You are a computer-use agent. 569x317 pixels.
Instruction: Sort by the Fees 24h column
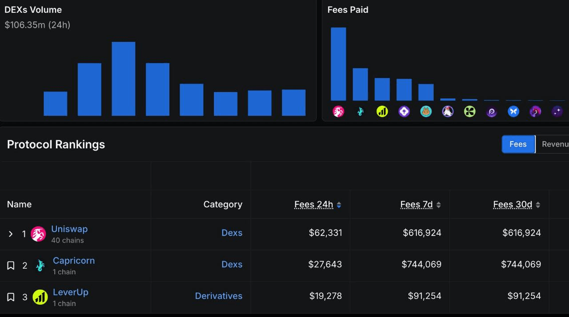[318, 205]
